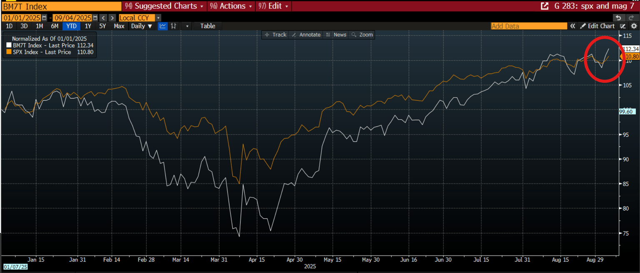Show News on the chart
This screenshot has height=273, width=640.
click(336, 35)
